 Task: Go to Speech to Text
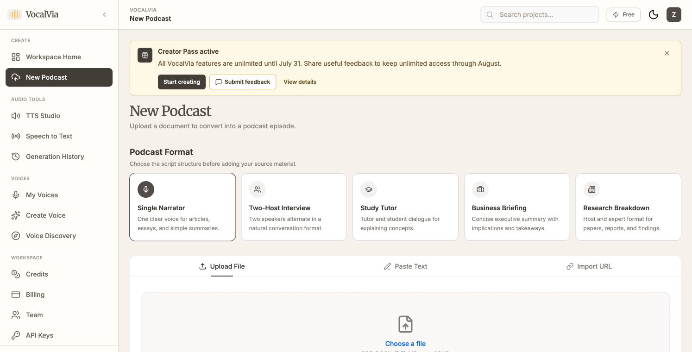[x=59, y=136]
